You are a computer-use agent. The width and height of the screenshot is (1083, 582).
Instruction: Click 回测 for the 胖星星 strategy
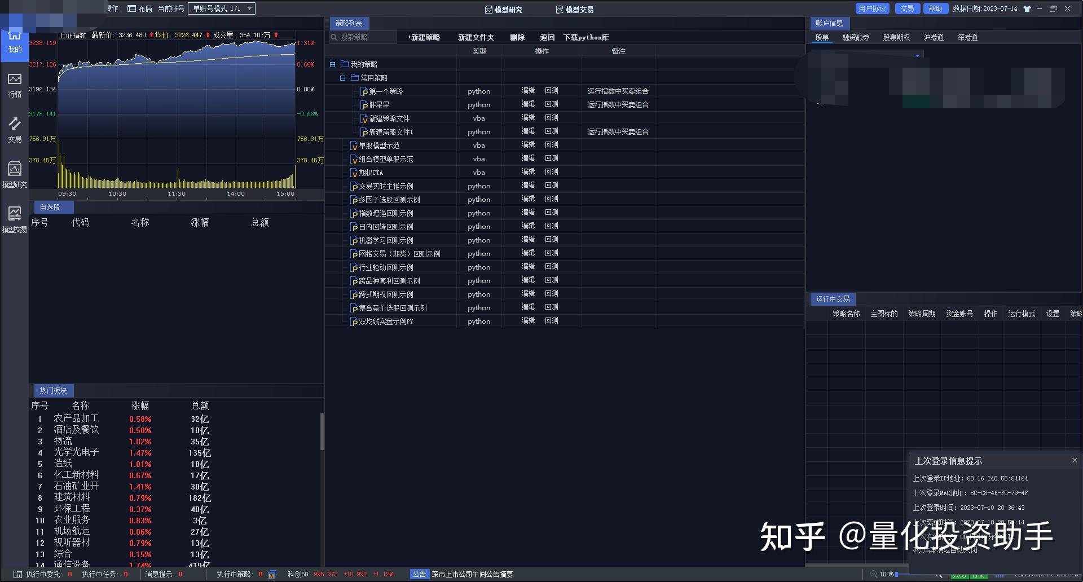552,104
